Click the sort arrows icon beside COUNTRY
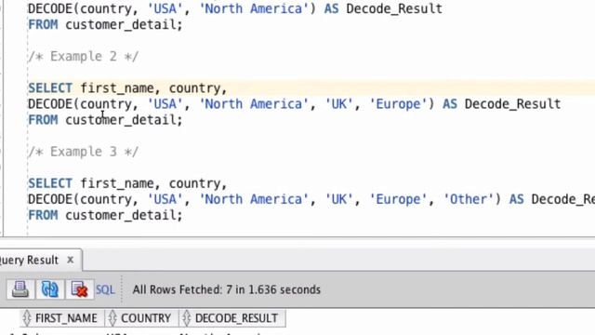 [112, 318]
